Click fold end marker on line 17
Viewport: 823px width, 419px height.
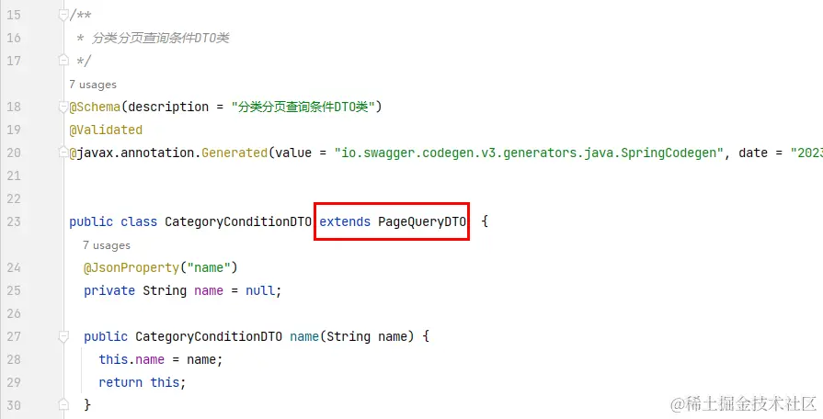[63, 61]
